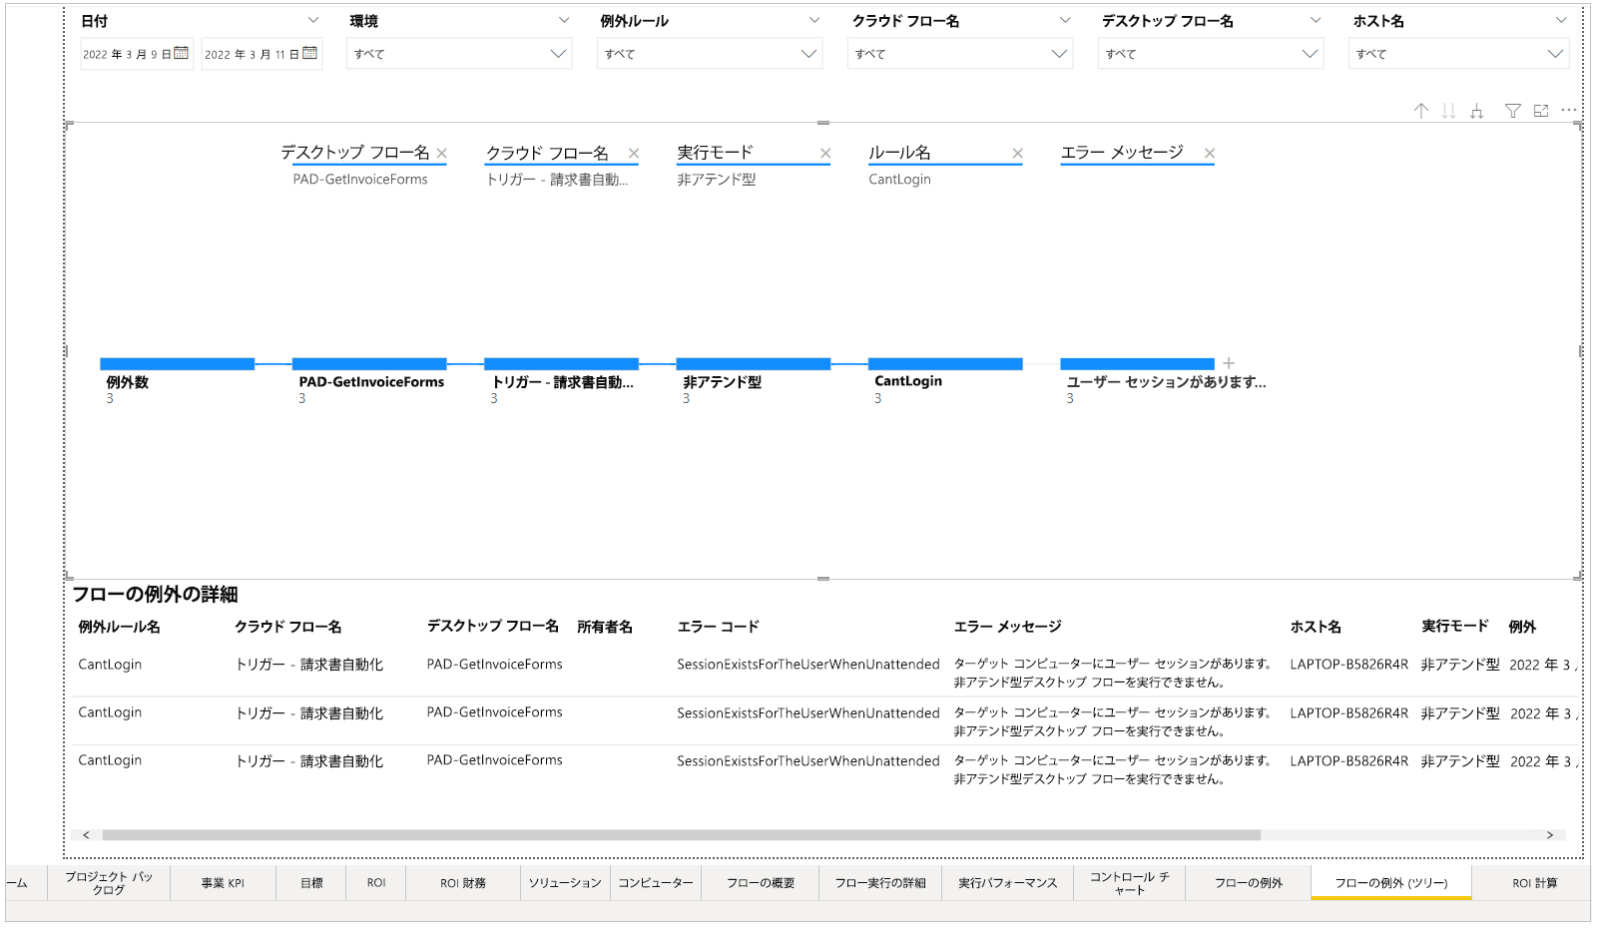The height and width of the screenshot is (934, 1599).
Task: Switch to 事業 KPI tab
Action: (x=223, y=883)
